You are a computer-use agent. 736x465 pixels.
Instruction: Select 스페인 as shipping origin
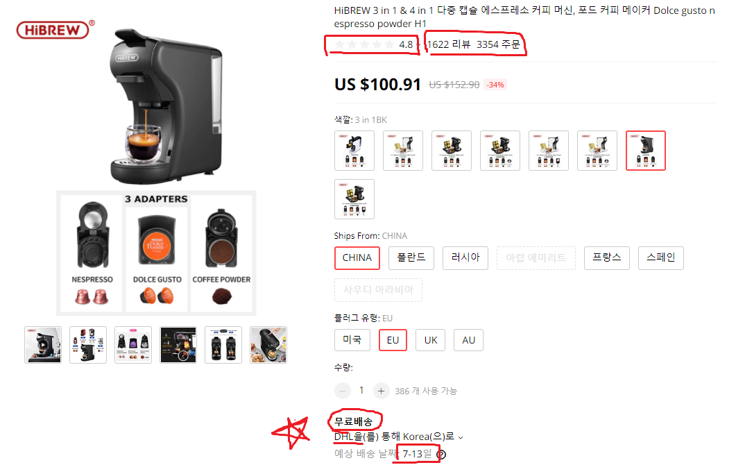click(661, 258)
